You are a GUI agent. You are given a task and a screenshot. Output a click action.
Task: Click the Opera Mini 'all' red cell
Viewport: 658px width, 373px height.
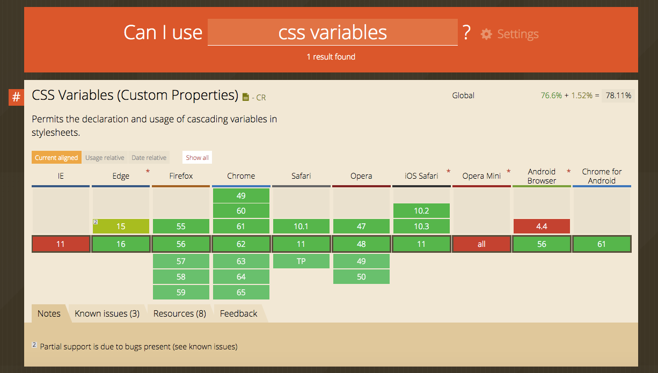click(x=481, y=244)
